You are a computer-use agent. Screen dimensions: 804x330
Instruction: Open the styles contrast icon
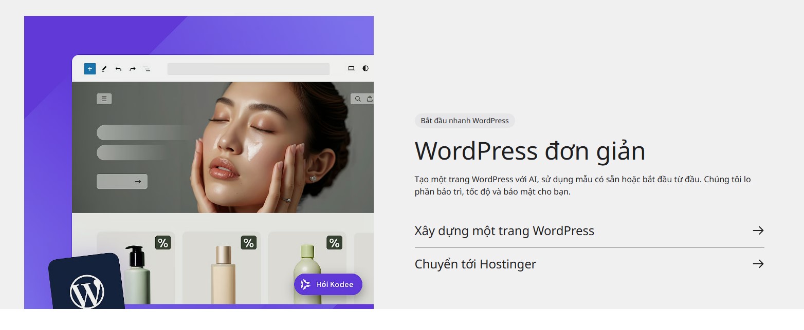tap(365, 68)
